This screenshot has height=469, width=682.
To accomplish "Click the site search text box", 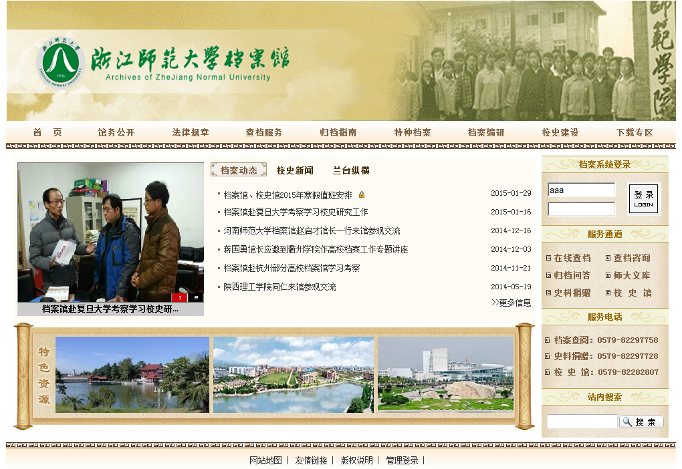I will (x=582, y=422).
